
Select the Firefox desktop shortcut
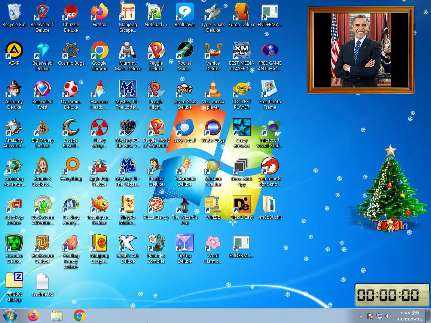pyautogui.click(x=100, y=15)
